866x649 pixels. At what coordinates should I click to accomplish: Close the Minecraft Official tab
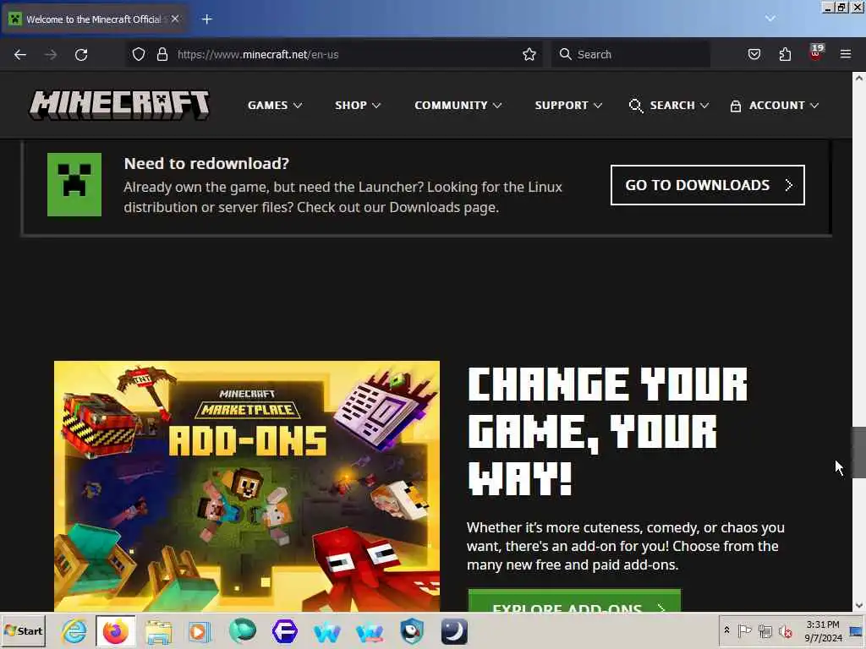(175, 19)
